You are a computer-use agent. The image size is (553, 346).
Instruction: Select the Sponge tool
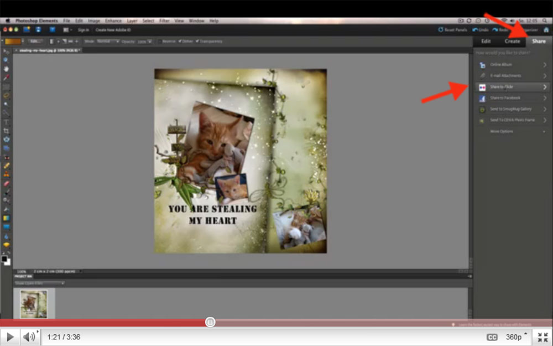[x=6, y=245]
